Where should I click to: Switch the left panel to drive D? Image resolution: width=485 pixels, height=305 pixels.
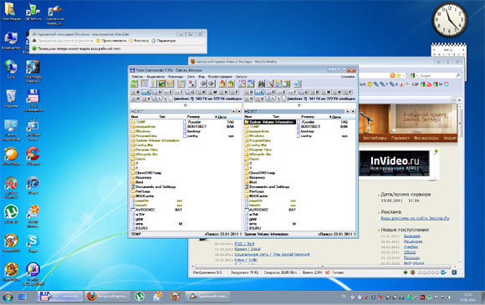(x=158, y=92)
